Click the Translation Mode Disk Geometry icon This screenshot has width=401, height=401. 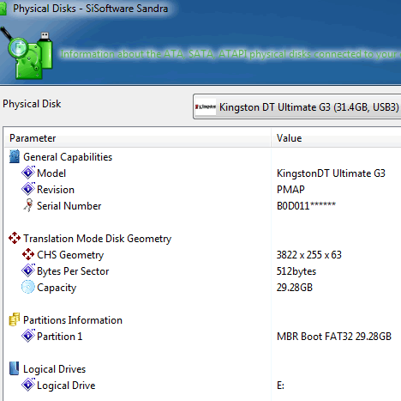15,238
